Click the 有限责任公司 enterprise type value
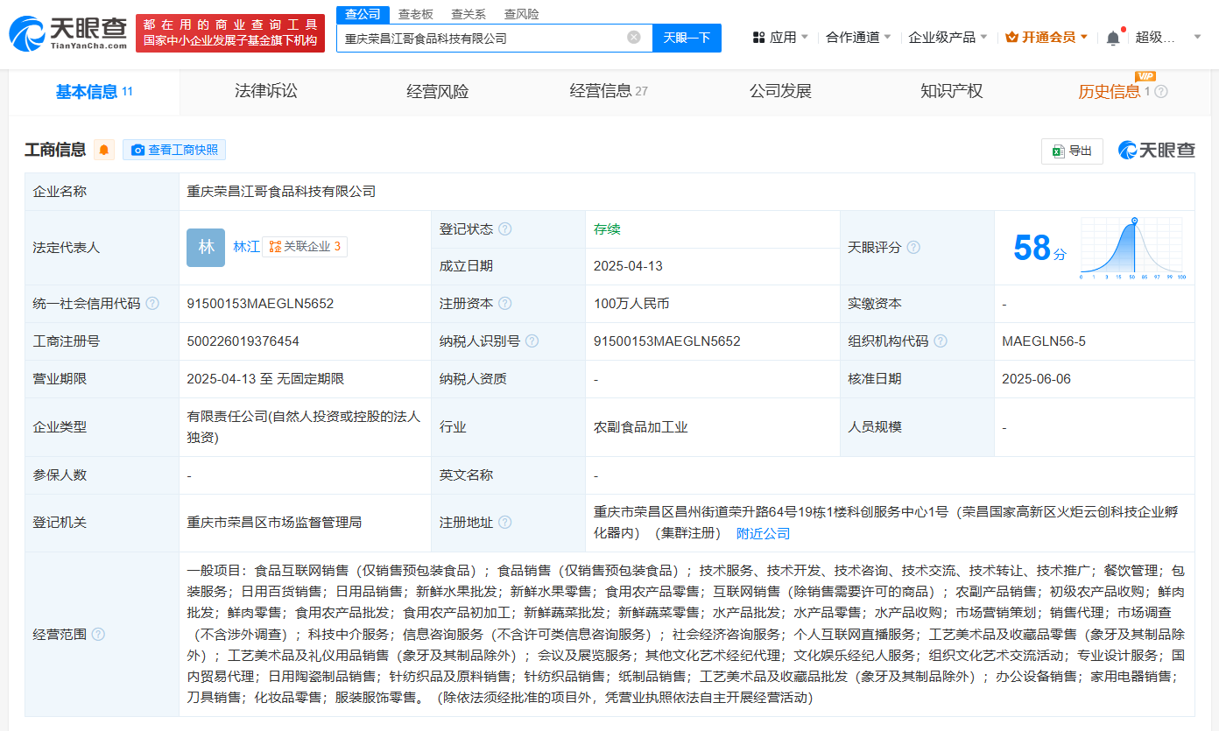1219x731 pixels. click(304, 427)
